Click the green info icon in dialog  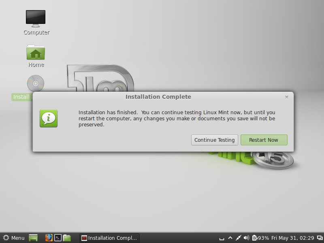click(49, 118)
